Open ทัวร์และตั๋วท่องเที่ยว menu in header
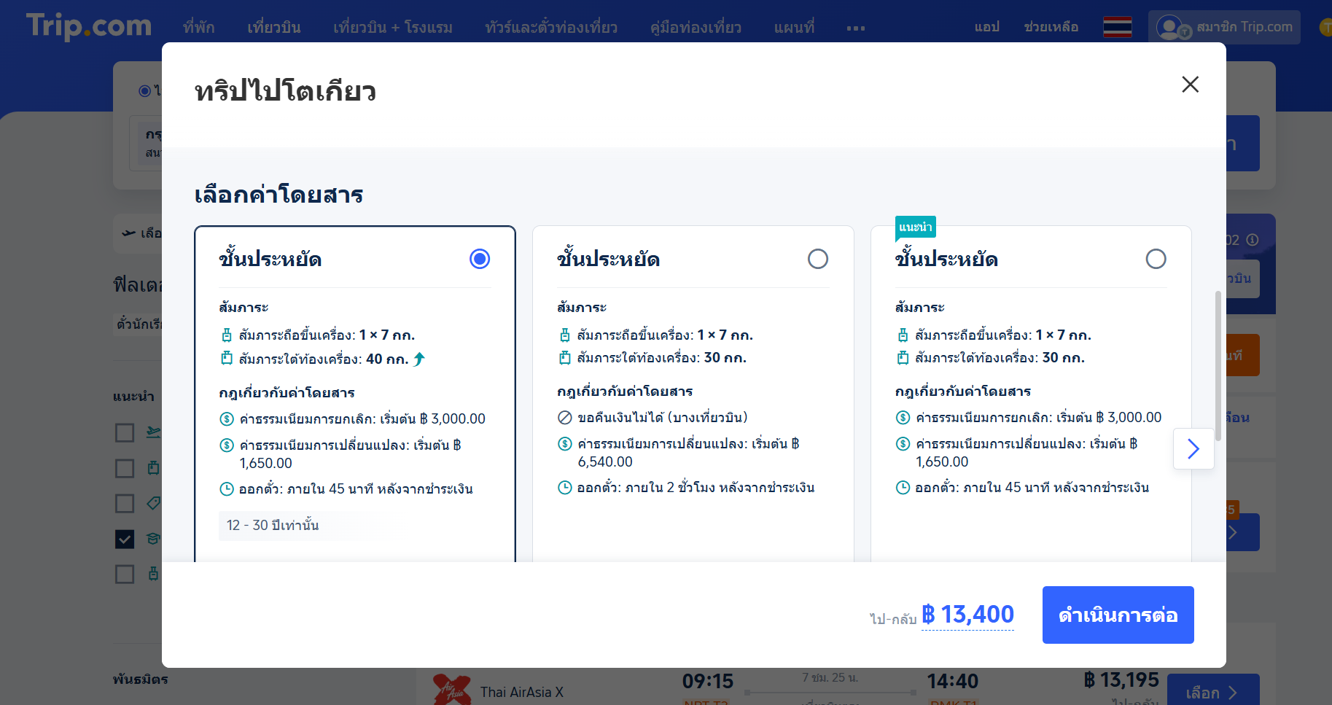The width and height of the screenshot is (1332, 705). click(x=551, y=28)
